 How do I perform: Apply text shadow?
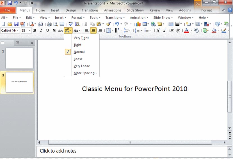click(x=54, y=31)
